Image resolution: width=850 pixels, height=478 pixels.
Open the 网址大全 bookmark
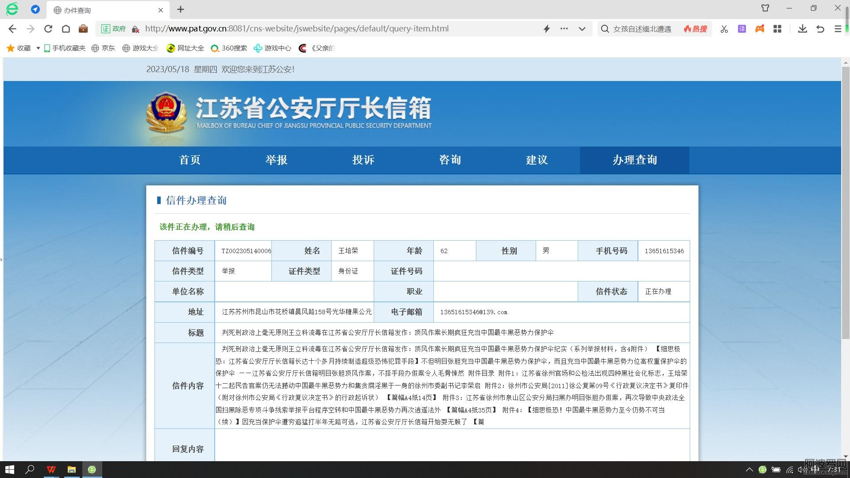coord(185,48)
